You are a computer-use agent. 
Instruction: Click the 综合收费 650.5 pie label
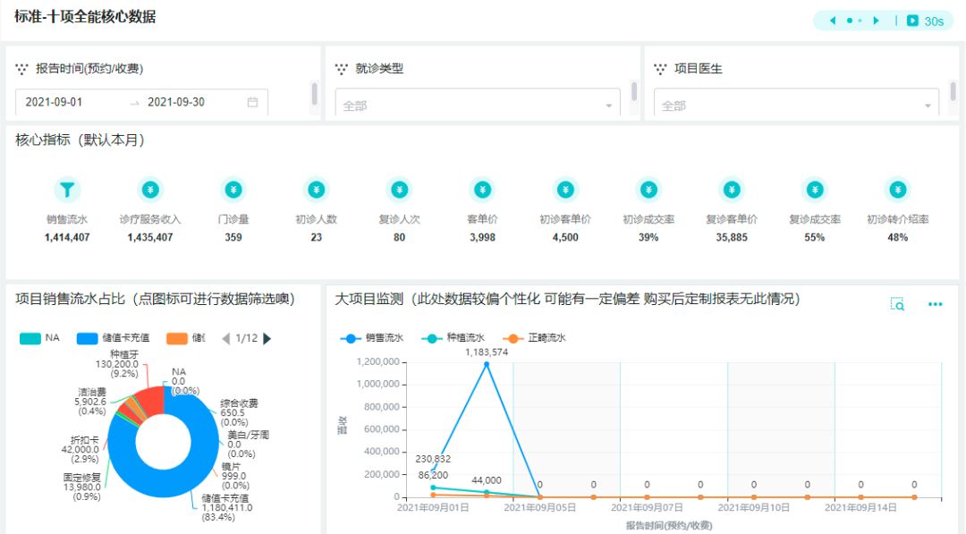pos(239,412)
